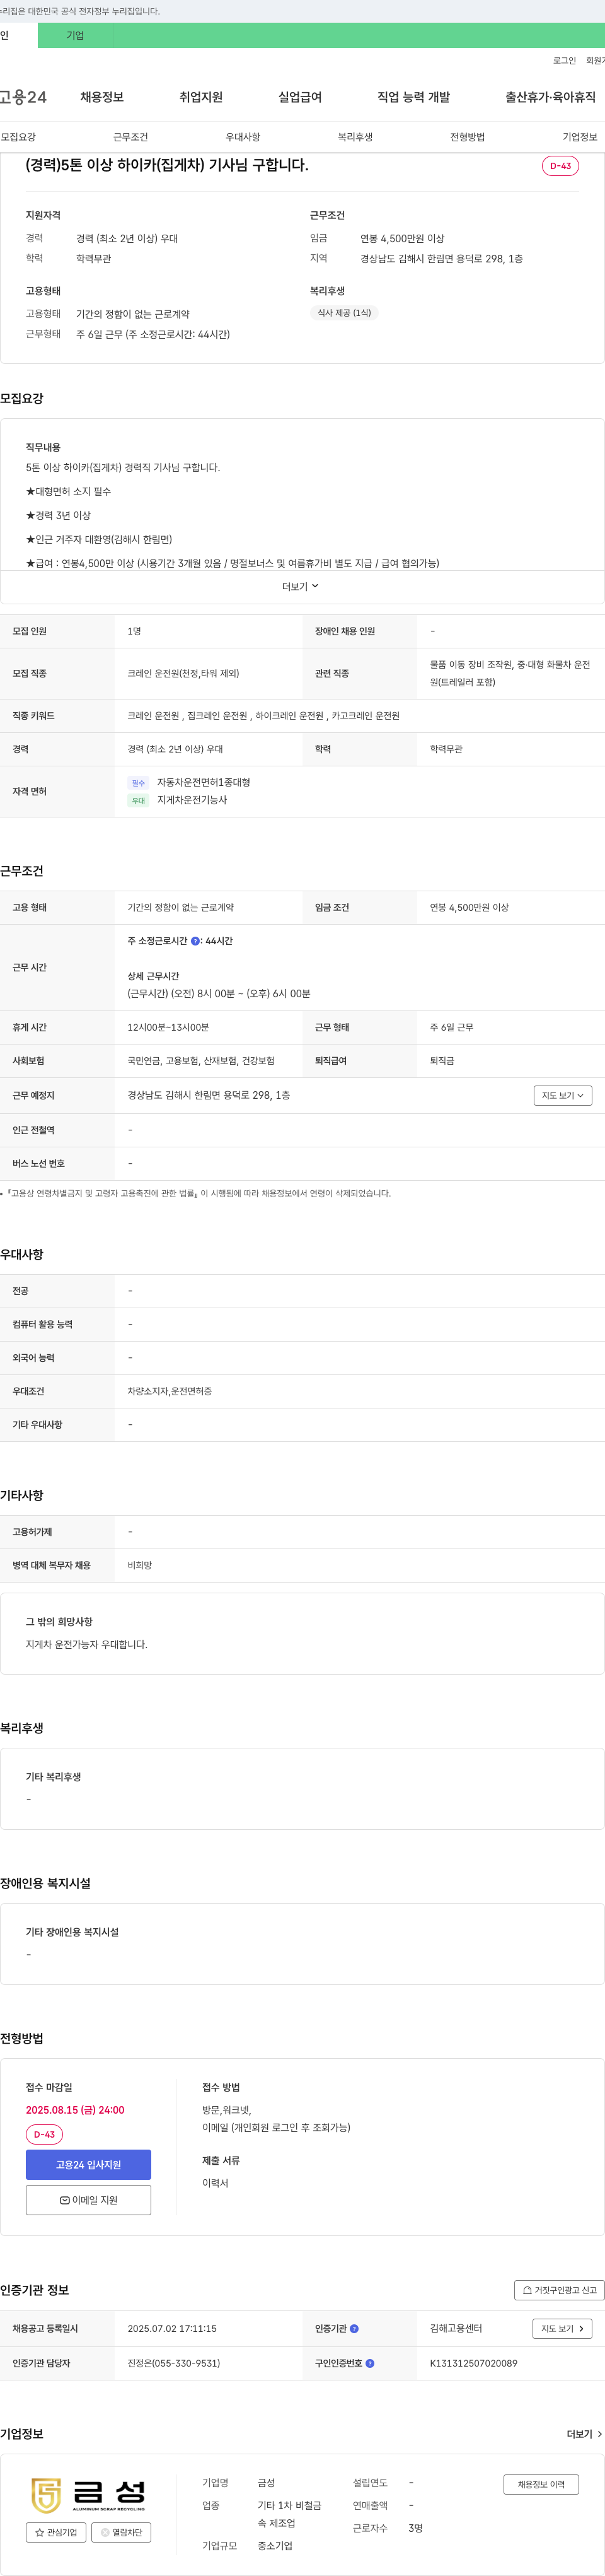This screenshot has height=2576, width=605.
Task: Open 지도 보기 for 김해고용센터
Action: pos(562,2329)
